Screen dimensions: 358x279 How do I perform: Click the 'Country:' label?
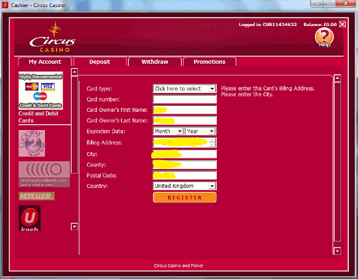point(97,186)
